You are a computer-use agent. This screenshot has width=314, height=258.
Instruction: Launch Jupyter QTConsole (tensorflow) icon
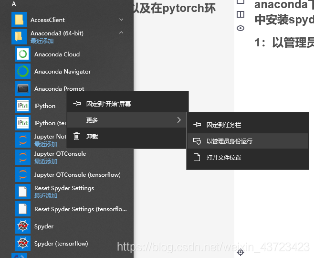coord(23,174)
